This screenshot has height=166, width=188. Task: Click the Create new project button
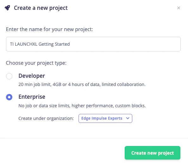point(153,153)
